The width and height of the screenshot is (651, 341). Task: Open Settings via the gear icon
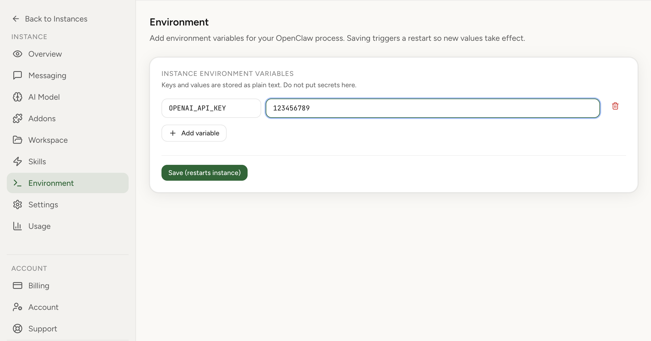(18, 204)
